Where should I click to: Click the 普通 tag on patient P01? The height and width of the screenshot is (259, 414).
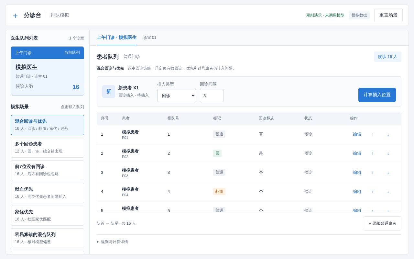point(219,134)
